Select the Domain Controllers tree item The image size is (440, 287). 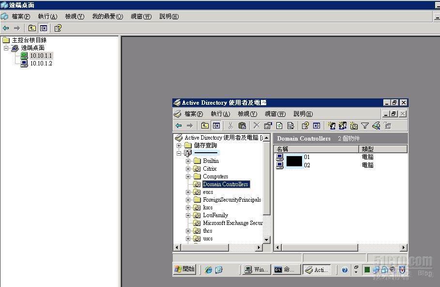(226, 184)
